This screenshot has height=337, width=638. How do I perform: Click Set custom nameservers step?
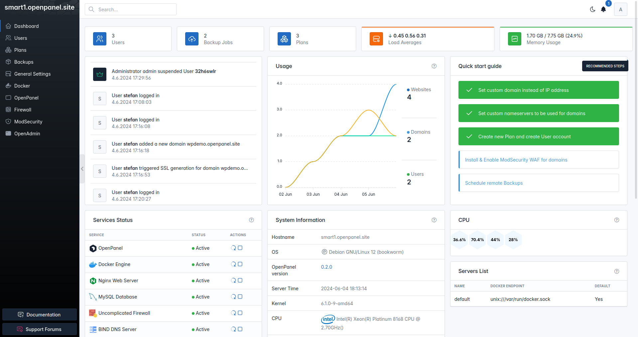pos(539,113)
